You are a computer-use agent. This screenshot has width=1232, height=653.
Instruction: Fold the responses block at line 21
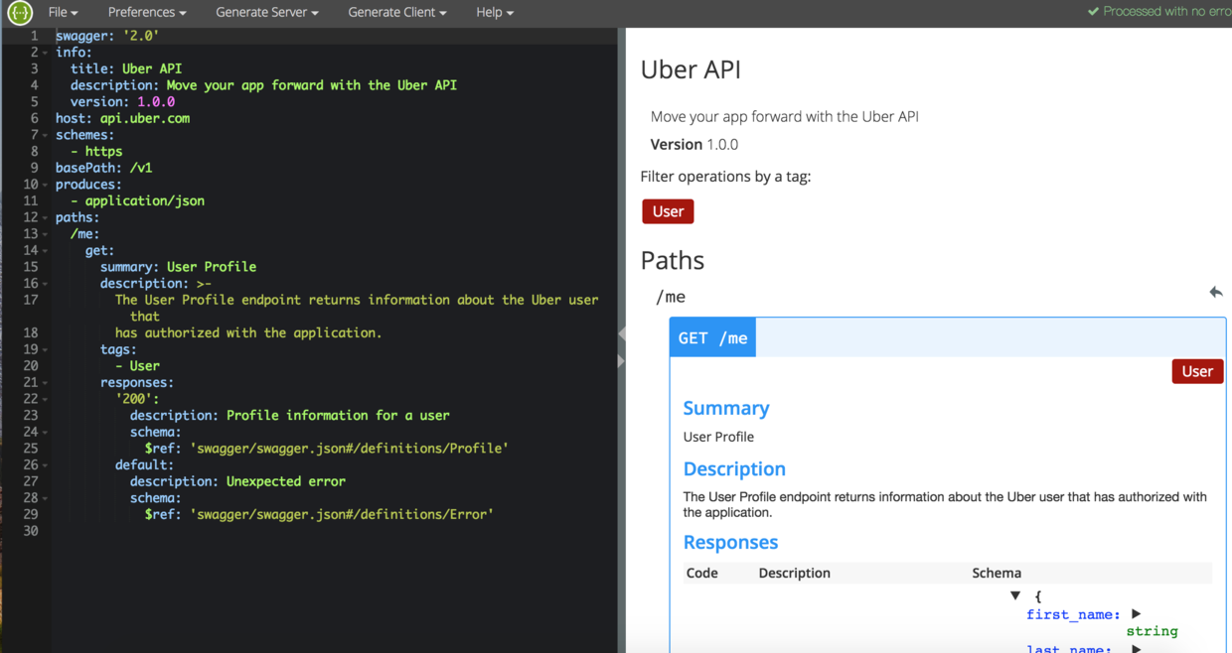pyautogui.click(x=46, y=383)
